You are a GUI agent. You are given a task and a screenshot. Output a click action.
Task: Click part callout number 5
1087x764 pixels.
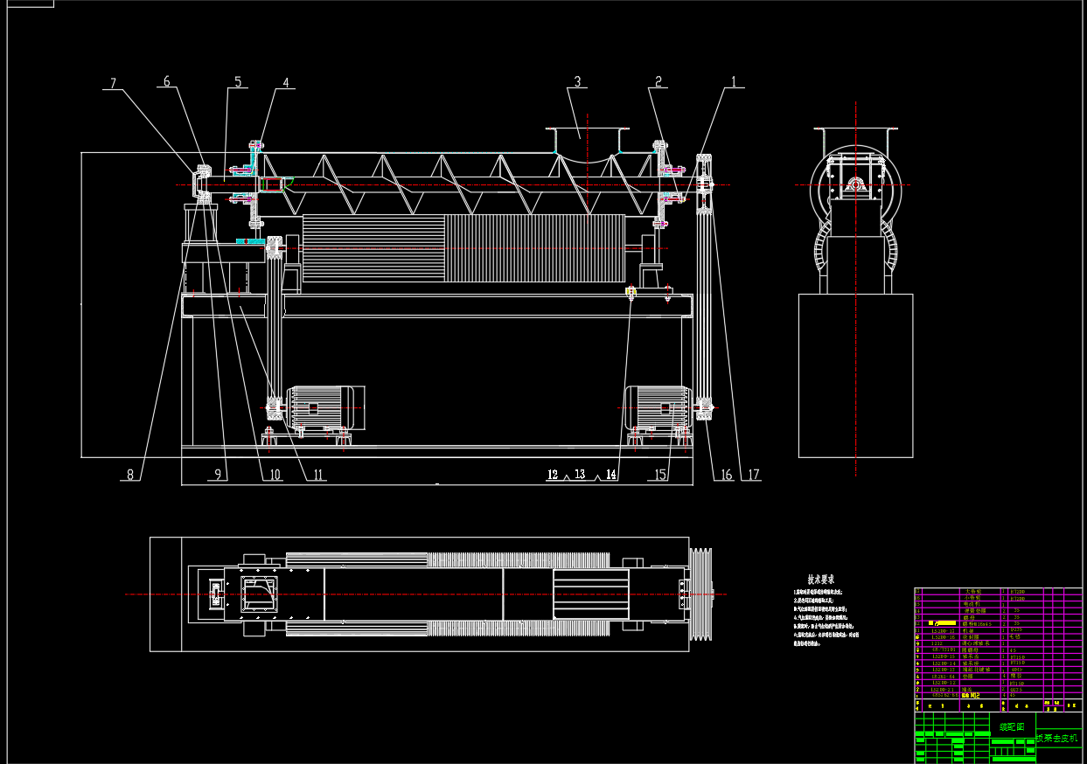tap(236, 82)
